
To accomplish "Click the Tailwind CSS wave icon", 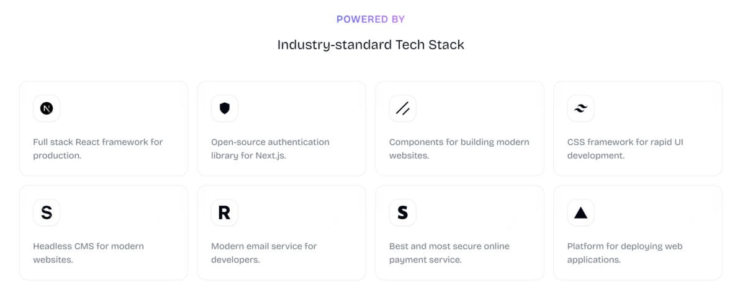I will point(580,108).
